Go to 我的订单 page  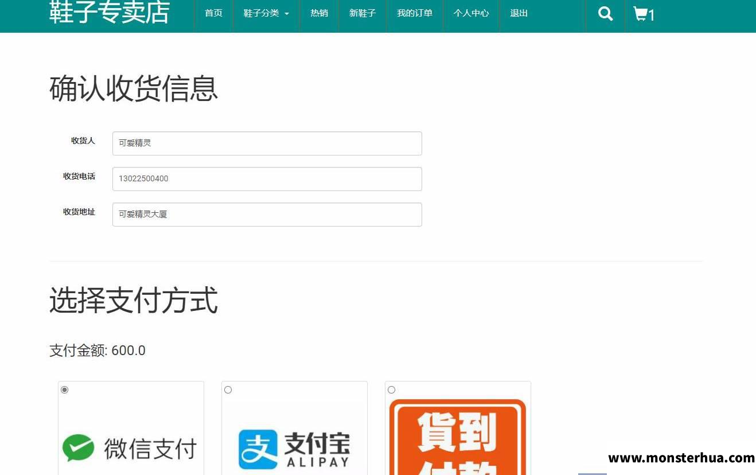tap(415, 13)
